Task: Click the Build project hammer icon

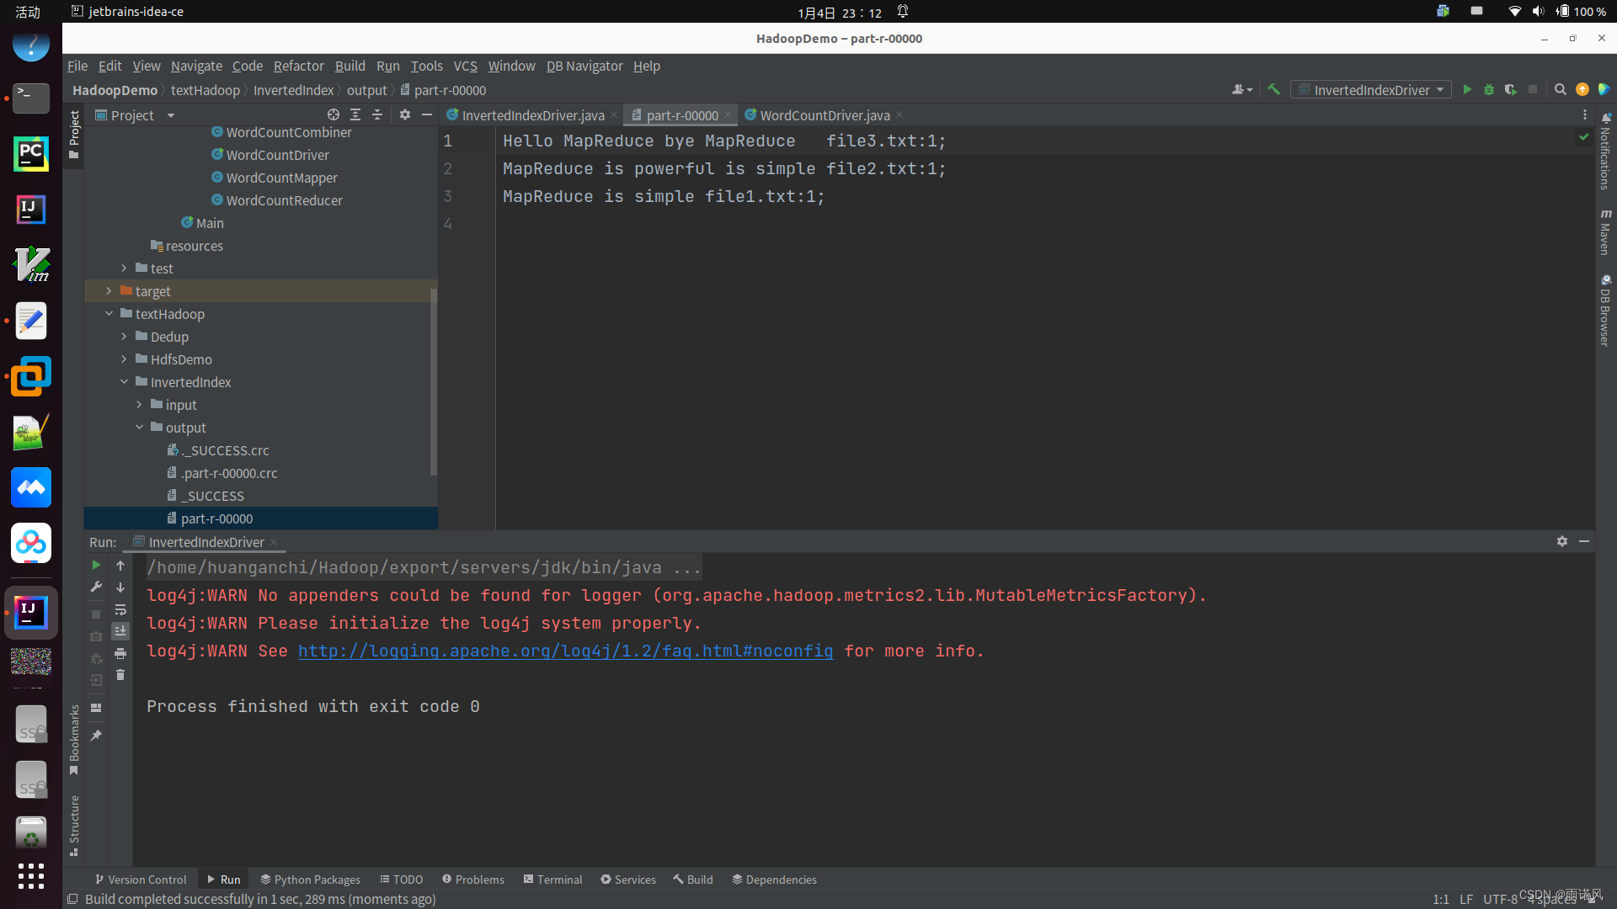Action: (1273, 89)
